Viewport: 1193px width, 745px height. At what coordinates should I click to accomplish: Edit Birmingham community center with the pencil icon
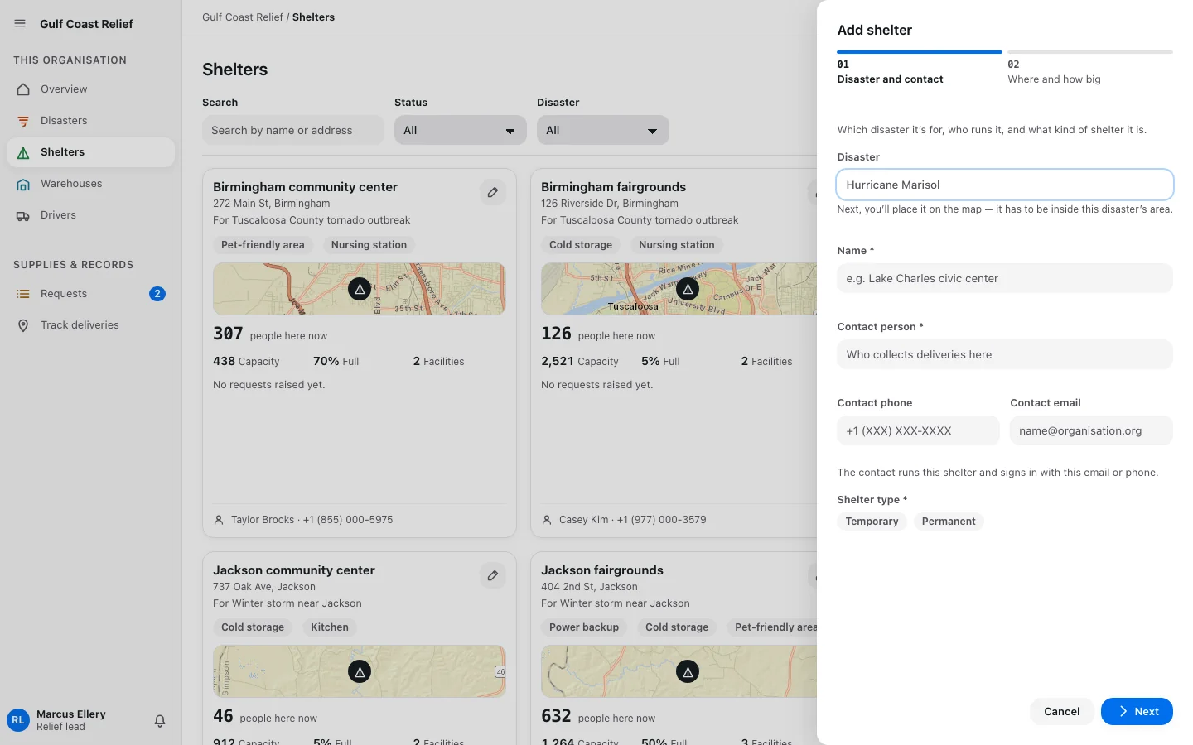[x=493, y=192]
